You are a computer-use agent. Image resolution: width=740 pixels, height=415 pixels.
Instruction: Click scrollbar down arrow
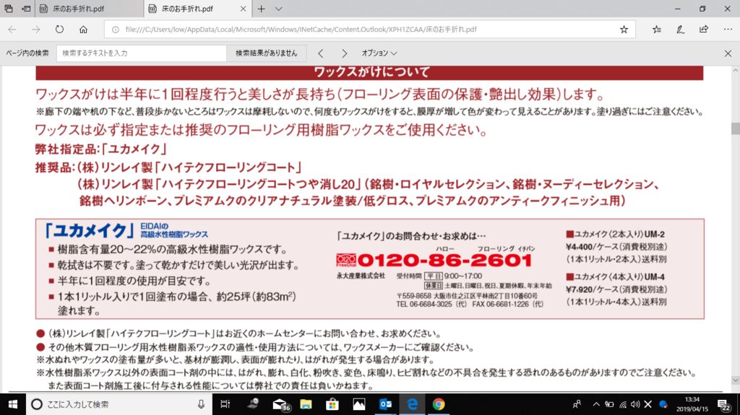[x=735, y=380]
